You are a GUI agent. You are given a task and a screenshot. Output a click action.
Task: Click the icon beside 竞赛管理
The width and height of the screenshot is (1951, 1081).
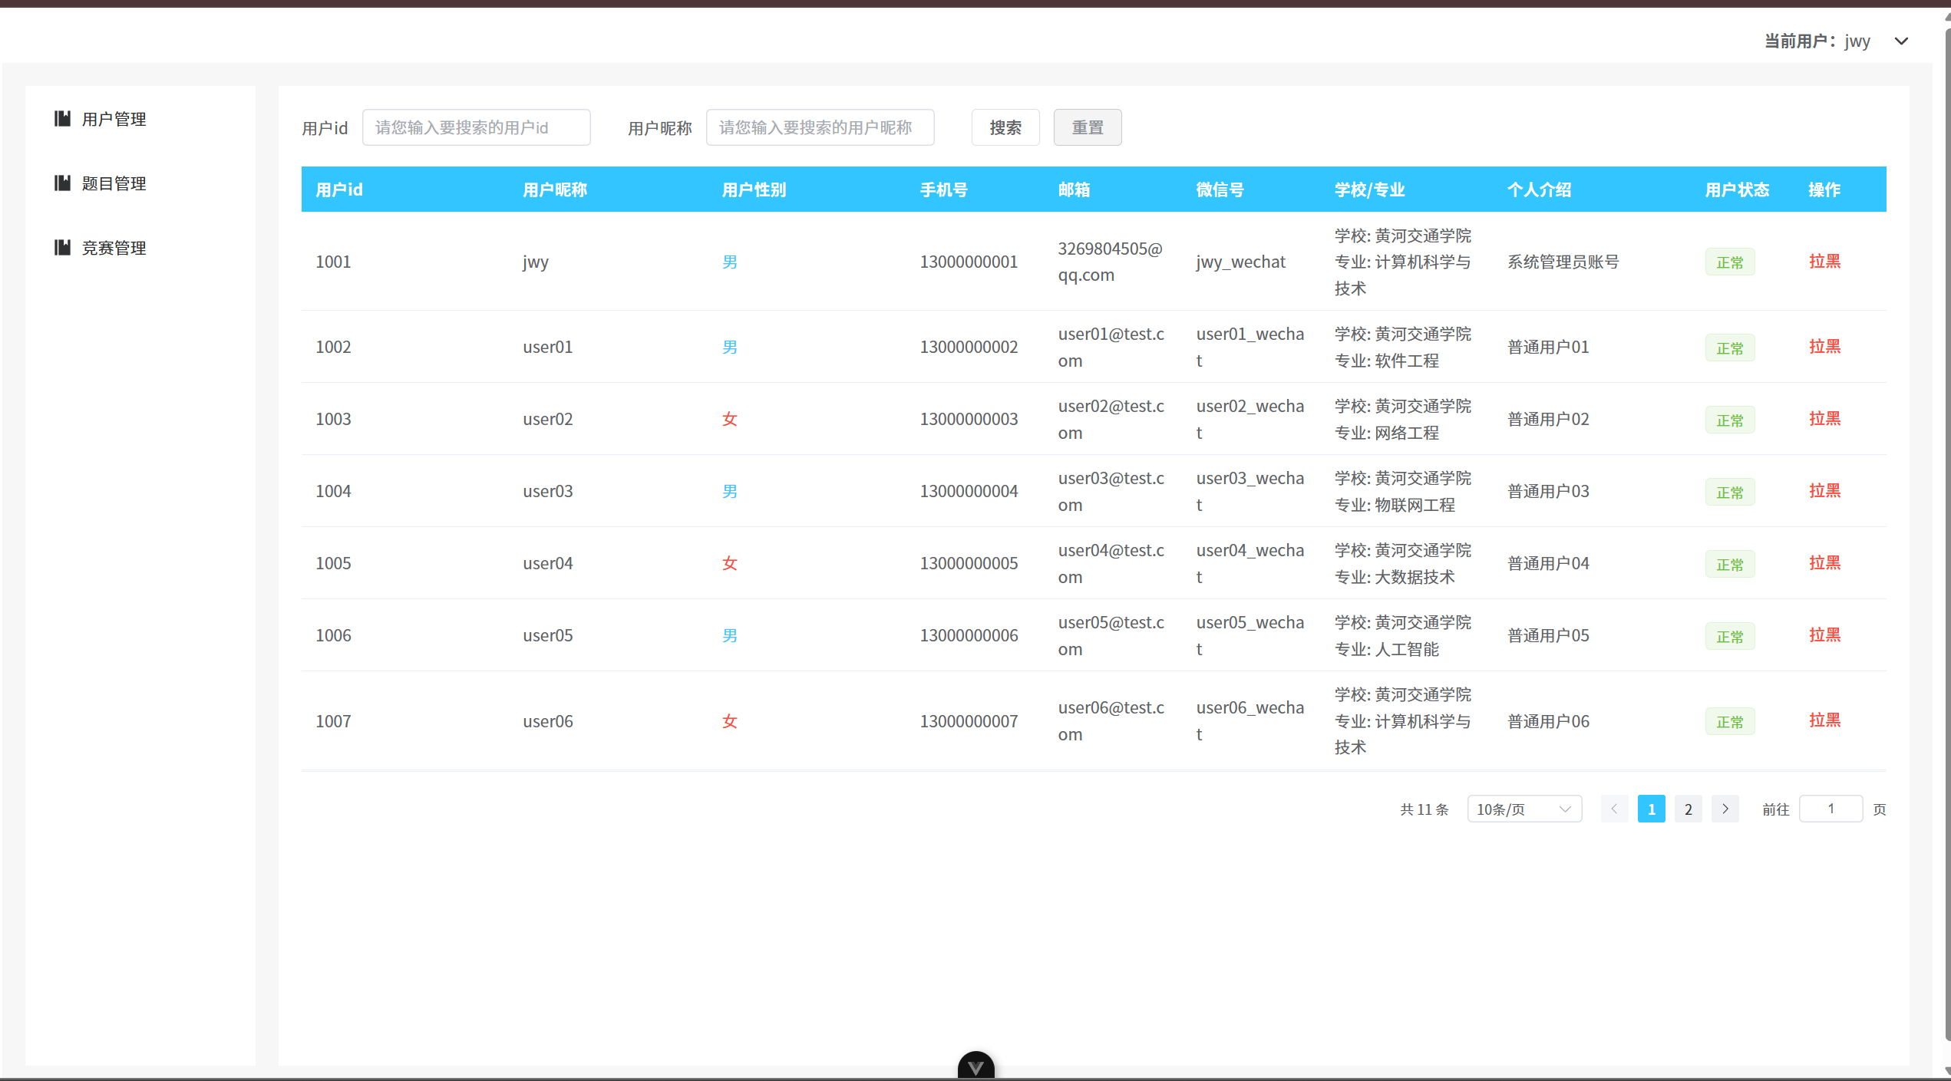coord(63,248)
